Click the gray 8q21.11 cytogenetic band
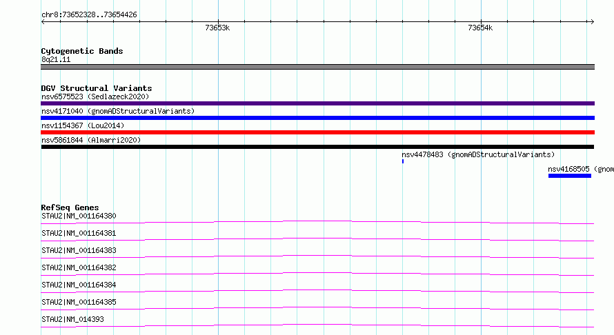Image resolution: width=614 pixels, height=335 pixels. pos(317,67)
